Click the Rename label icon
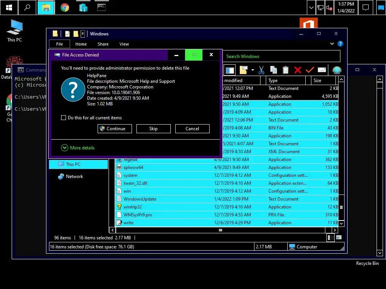 322,70
